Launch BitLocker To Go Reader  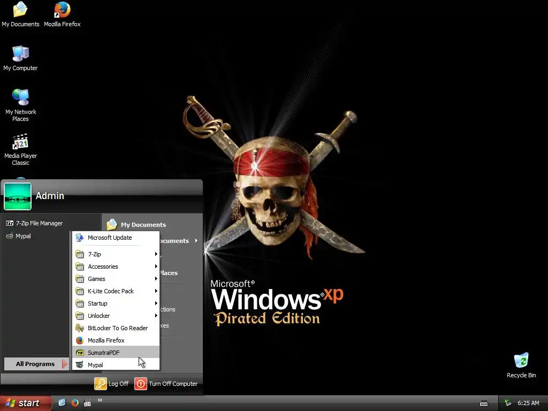(116, 328)
